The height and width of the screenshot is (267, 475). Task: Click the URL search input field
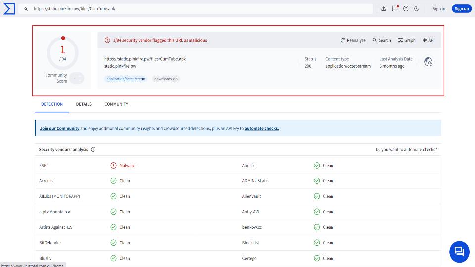(195, 9)
